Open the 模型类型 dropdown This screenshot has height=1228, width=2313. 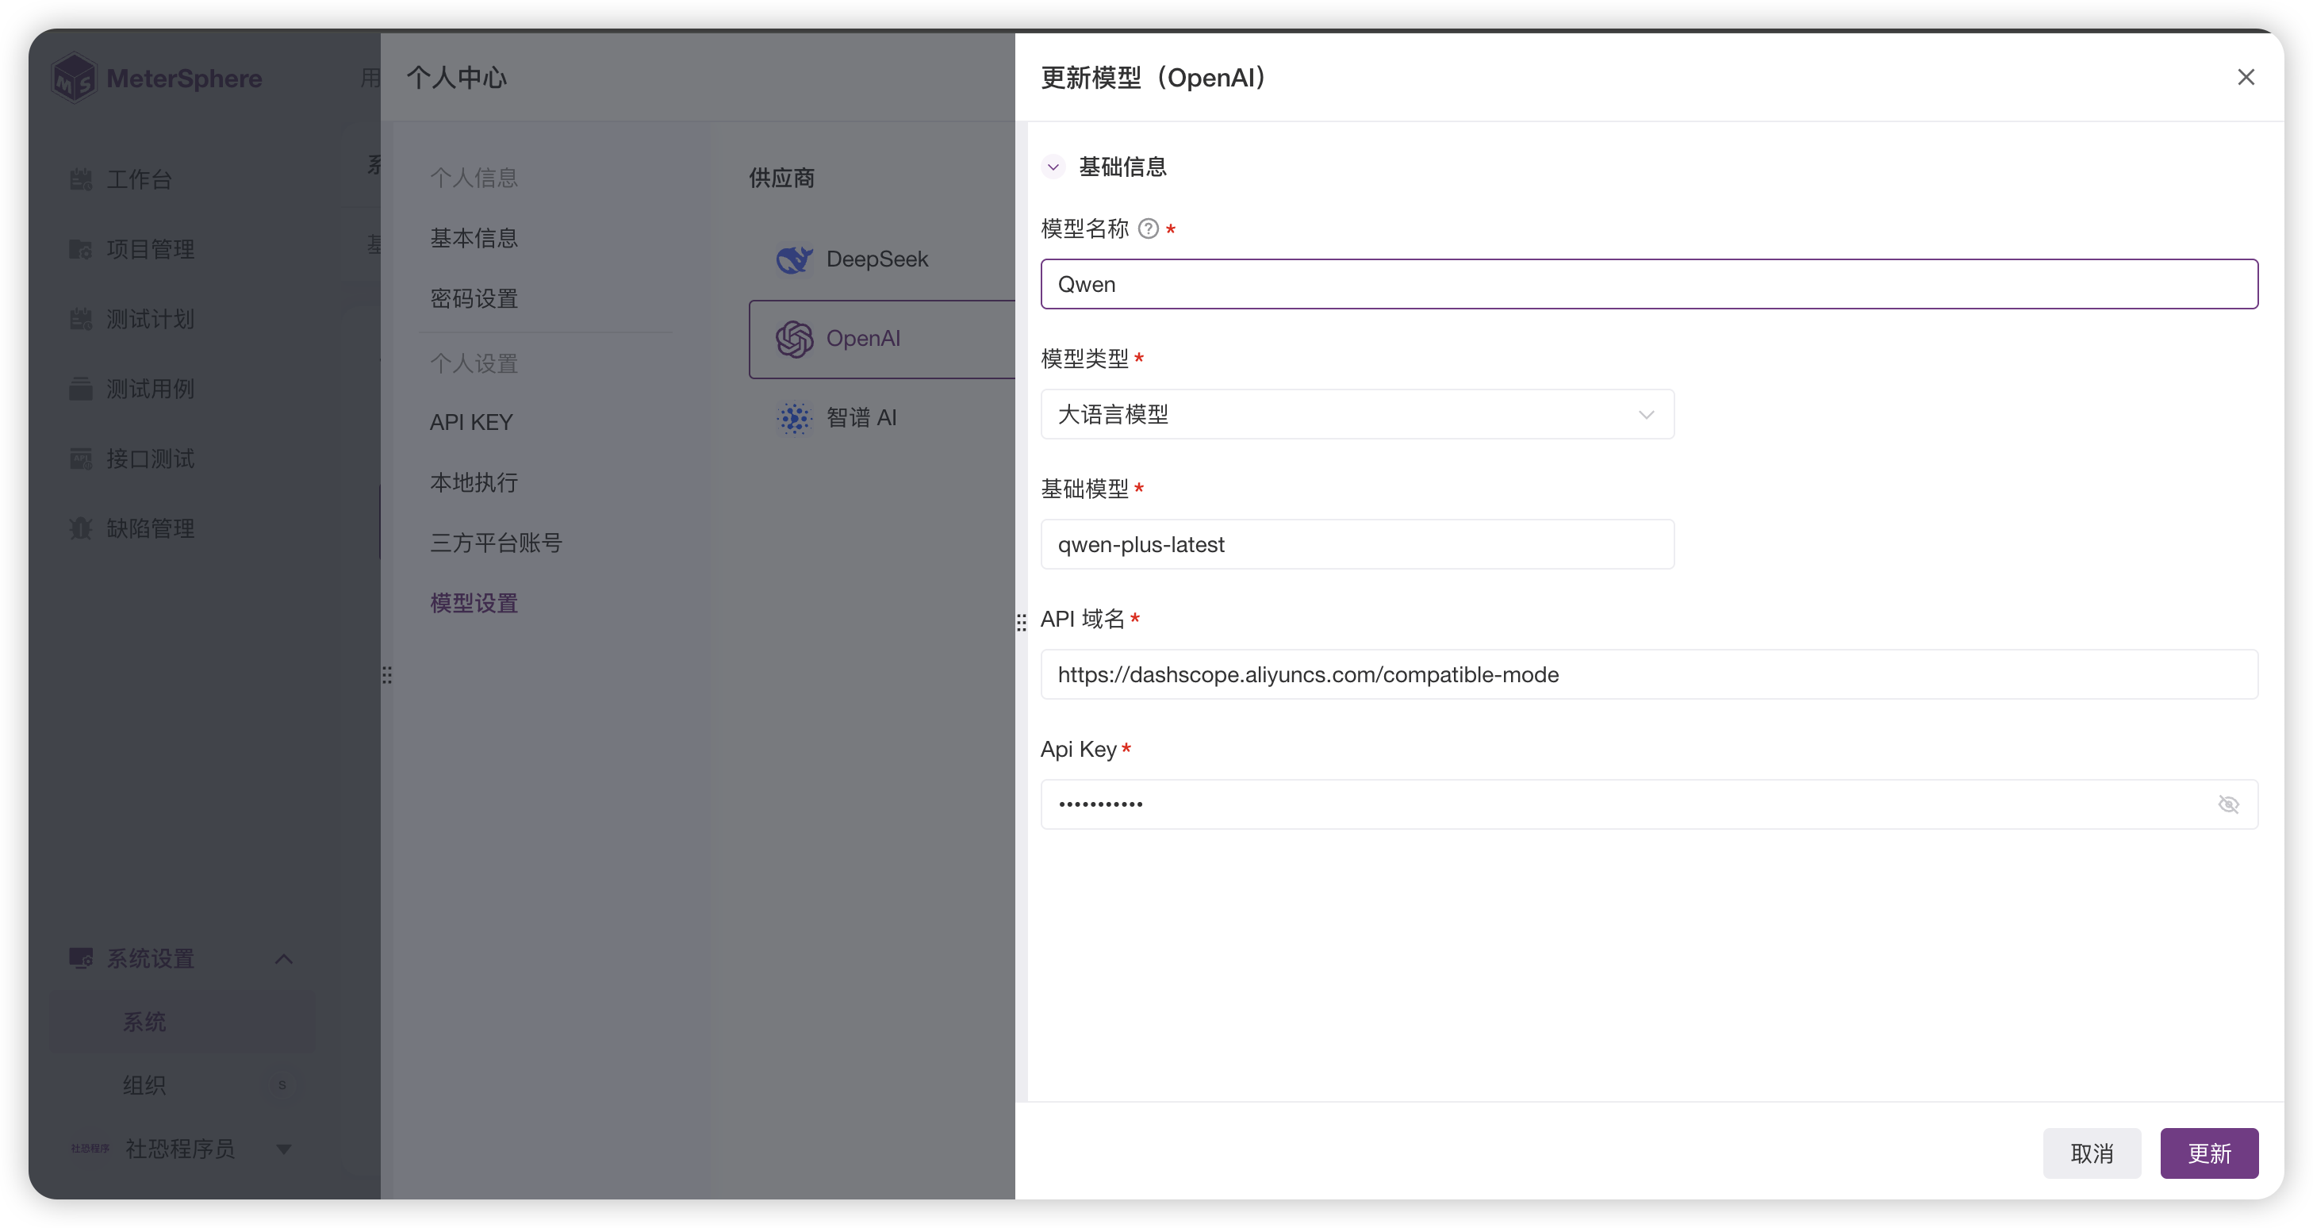point(1356,415)
